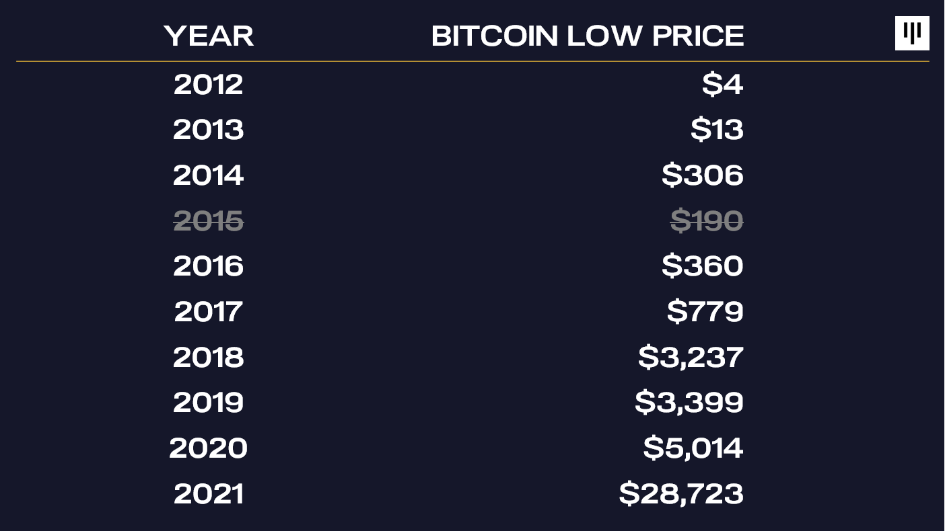Click the $3,237 price for 2018
Screen dimensions: 945x531
[691, 357]
